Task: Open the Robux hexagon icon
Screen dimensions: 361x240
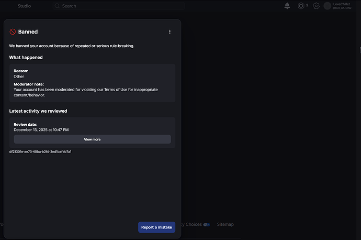Action: point(301,6)
